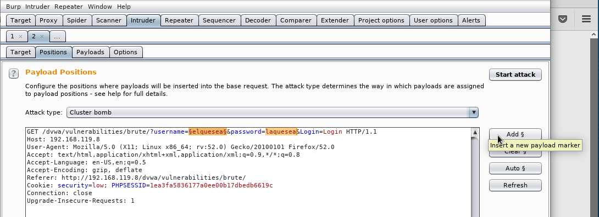
Task: Open the Burp menu
Action: (13, 7)
